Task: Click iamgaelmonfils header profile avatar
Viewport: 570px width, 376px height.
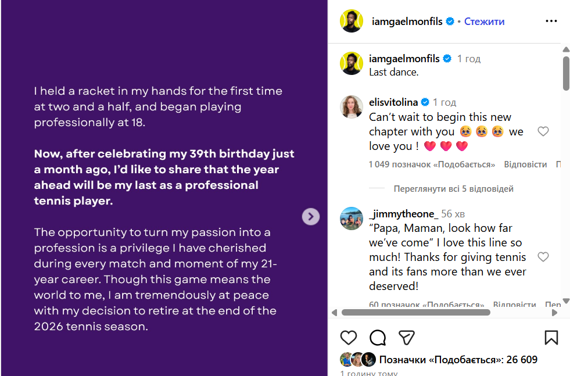Action: [352, 22]
